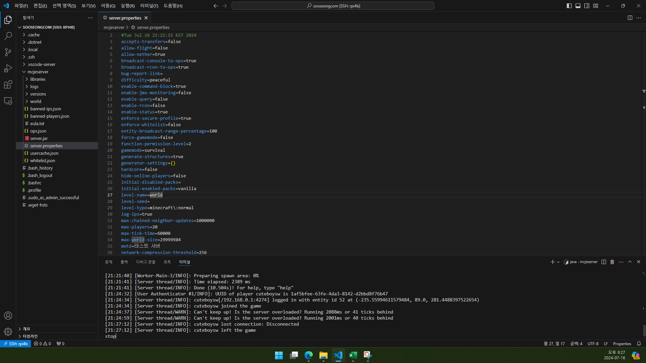Change encoding via UTF-8 status item

[593, 343]
